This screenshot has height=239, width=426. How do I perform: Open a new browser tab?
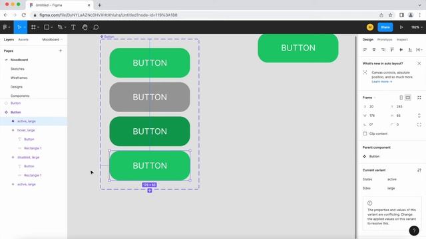[99, 5]
